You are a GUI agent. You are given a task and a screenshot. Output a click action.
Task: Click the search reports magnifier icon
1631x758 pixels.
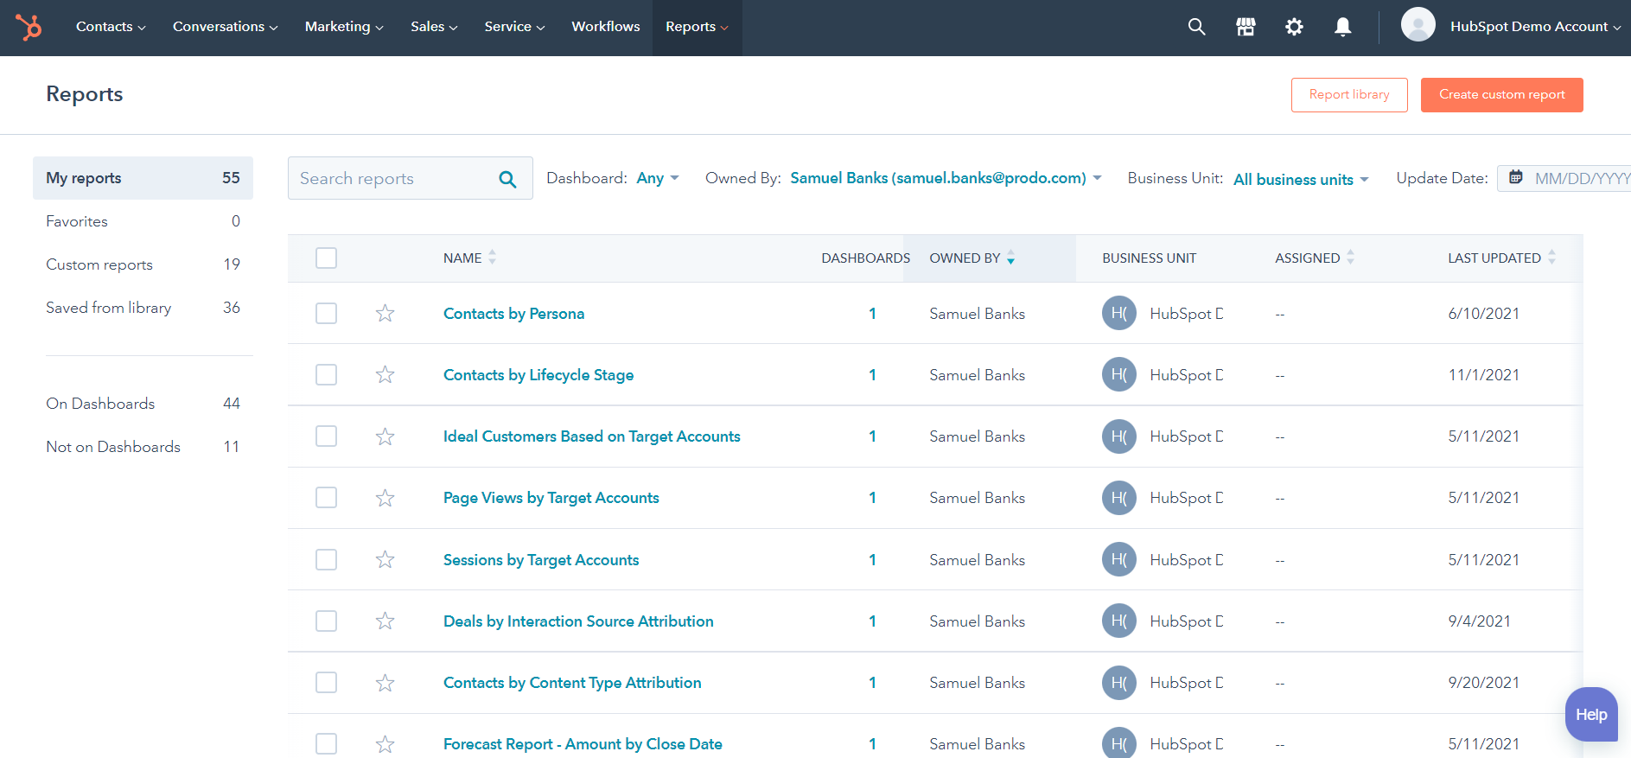(507, 179)
